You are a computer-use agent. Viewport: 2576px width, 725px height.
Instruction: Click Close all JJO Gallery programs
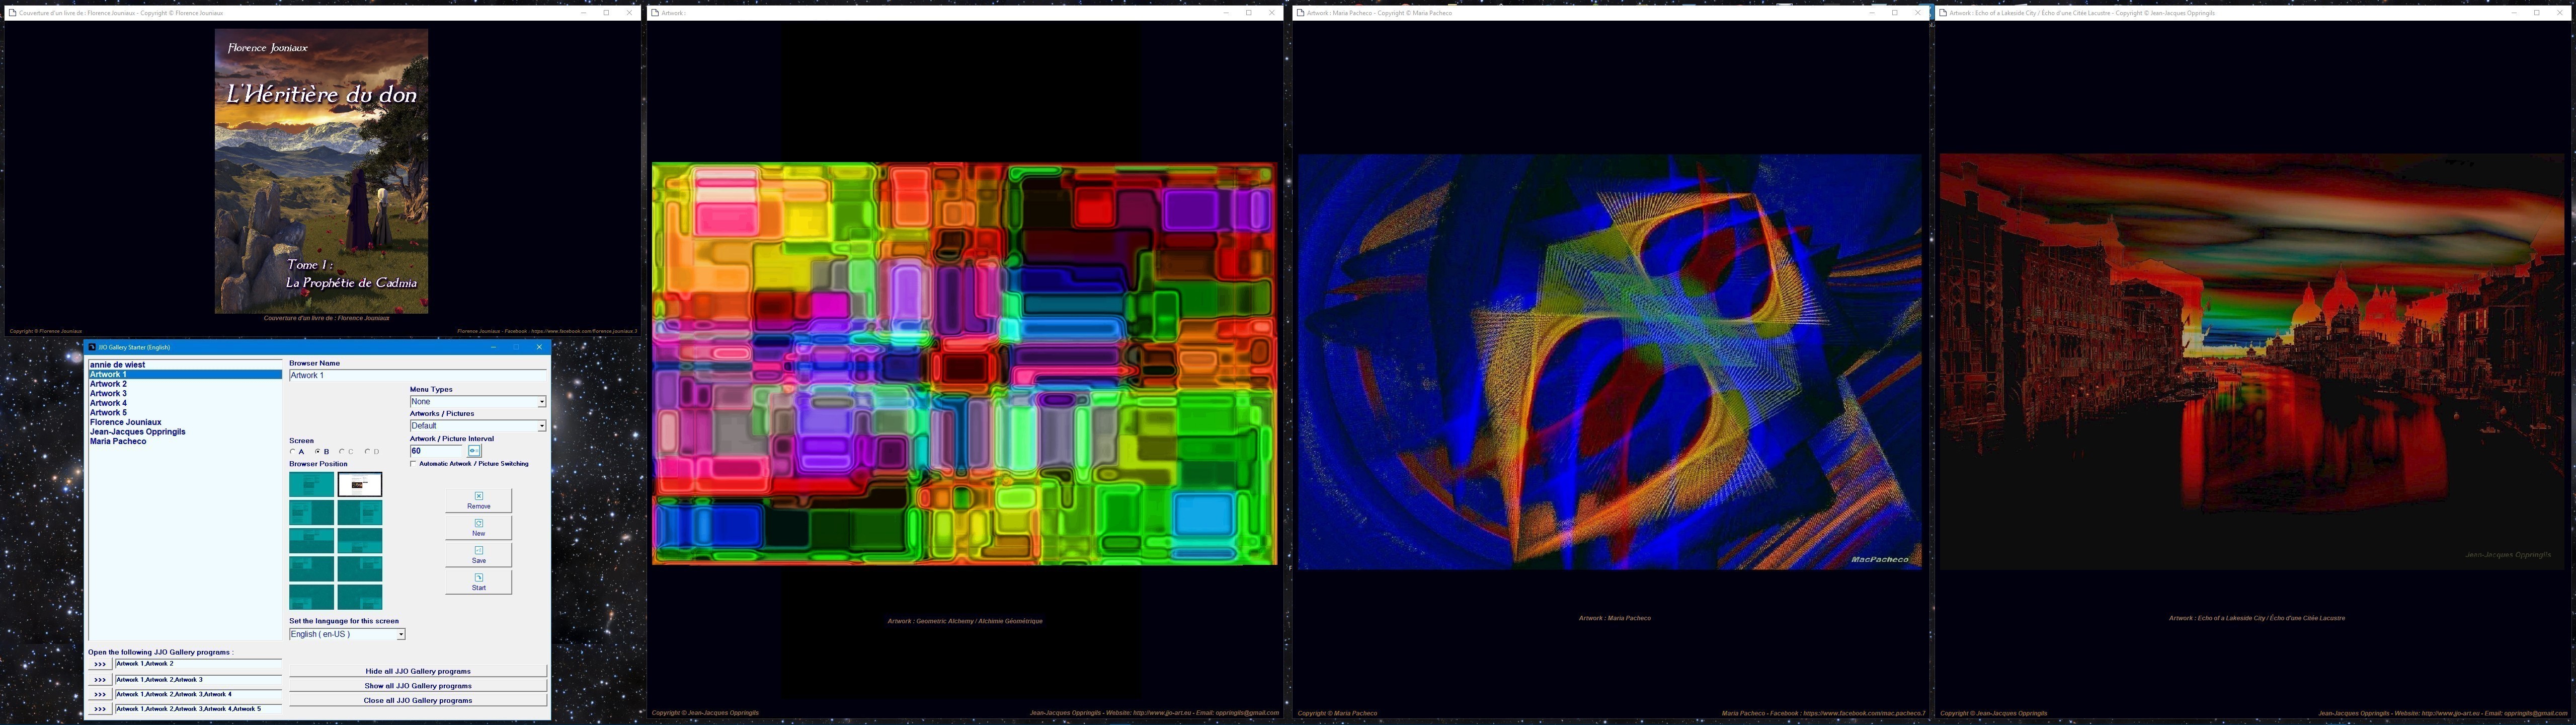[x=417, y=700]
